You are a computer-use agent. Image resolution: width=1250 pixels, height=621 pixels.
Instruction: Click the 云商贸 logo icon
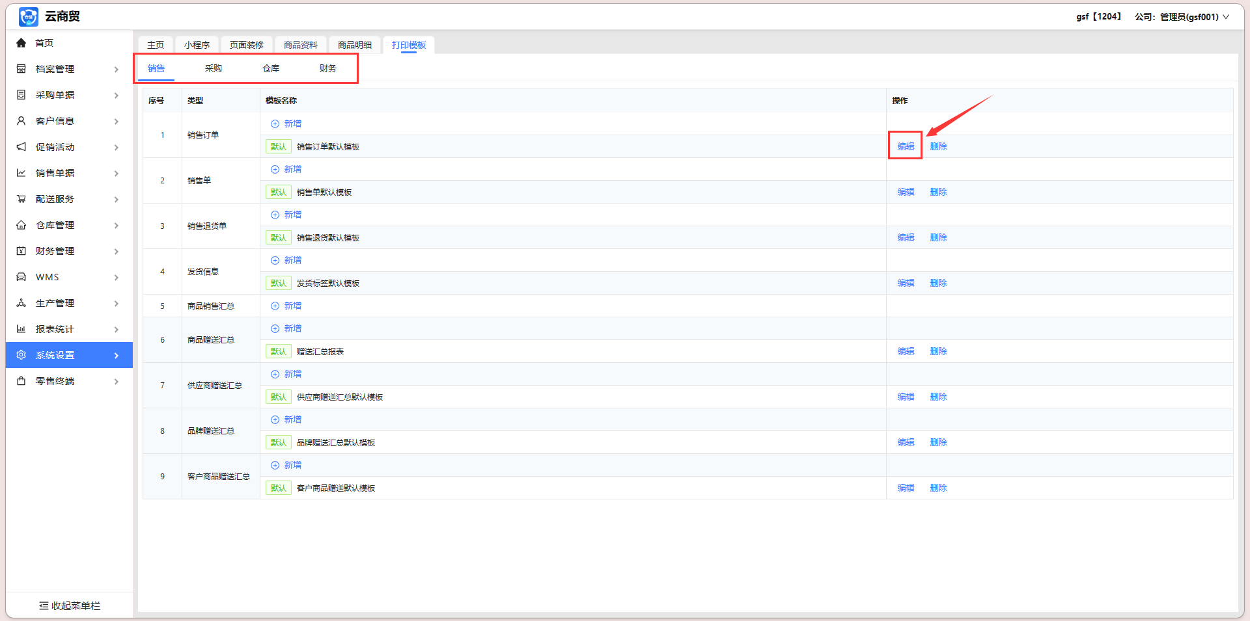point(28,16)
